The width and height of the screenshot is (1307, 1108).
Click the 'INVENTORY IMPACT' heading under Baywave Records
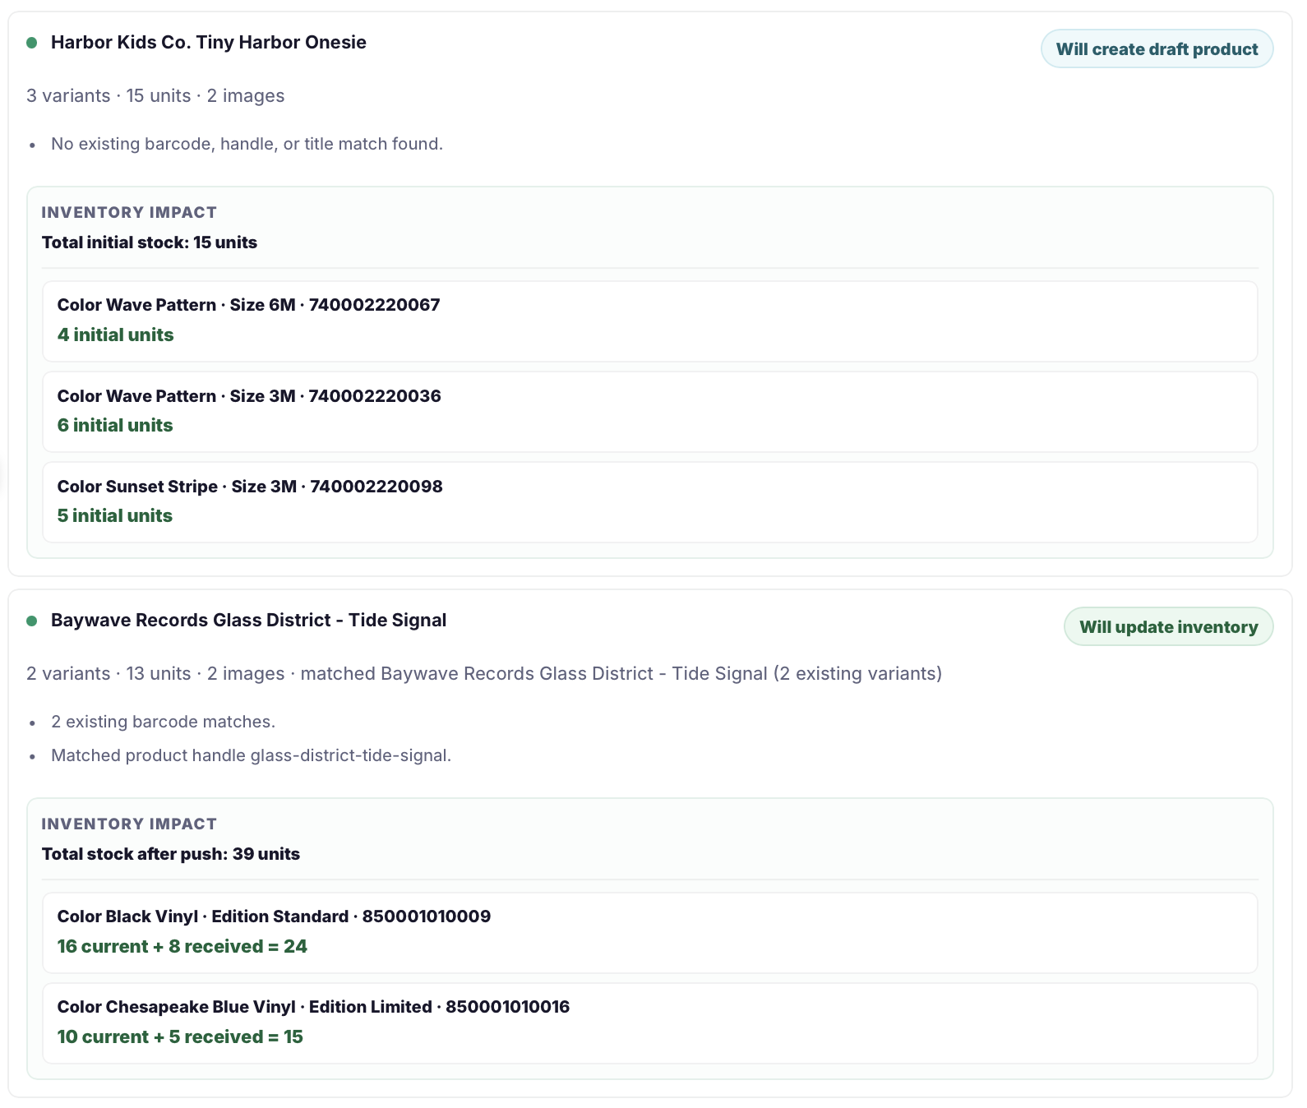pyautogui.click(x=129, y=824)
